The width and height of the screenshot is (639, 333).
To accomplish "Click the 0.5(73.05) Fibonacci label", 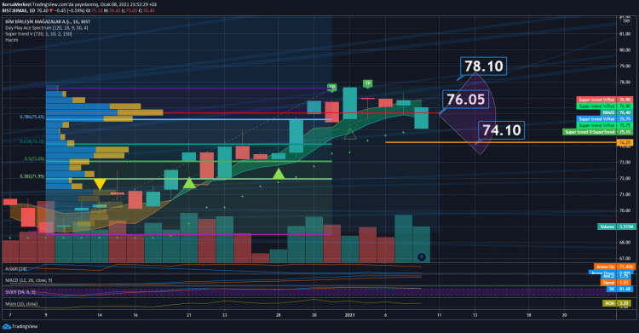I will 34,158.
